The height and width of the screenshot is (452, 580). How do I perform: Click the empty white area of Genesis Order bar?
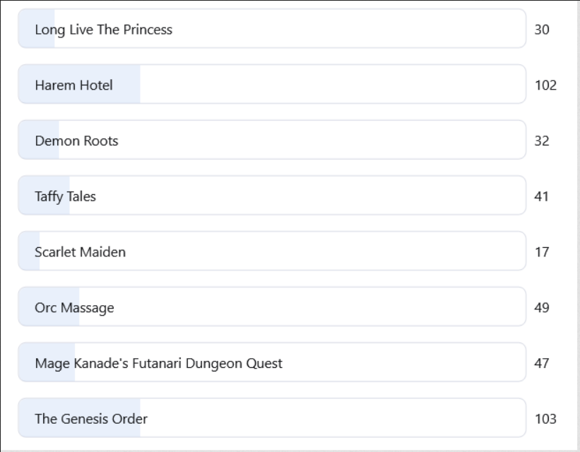click(333, 417)
